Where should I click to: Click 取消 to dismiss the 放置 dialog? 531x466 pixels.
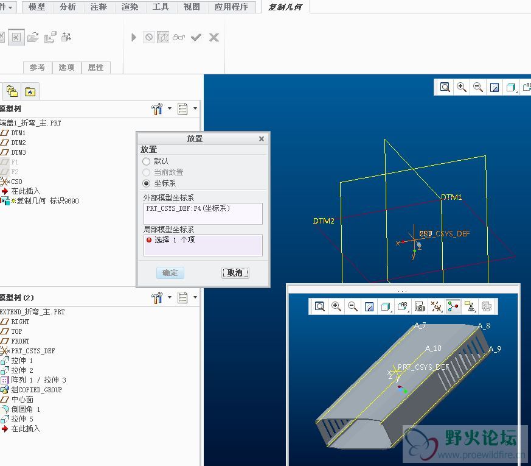[235, 272]
